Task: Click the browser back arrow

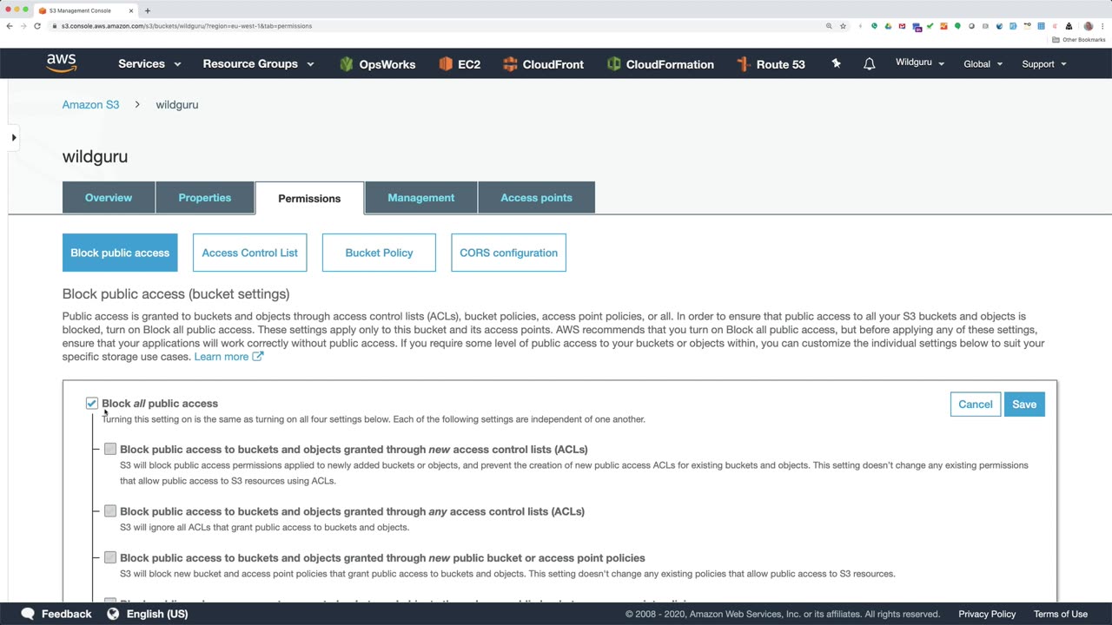Action: pos(10,26)
